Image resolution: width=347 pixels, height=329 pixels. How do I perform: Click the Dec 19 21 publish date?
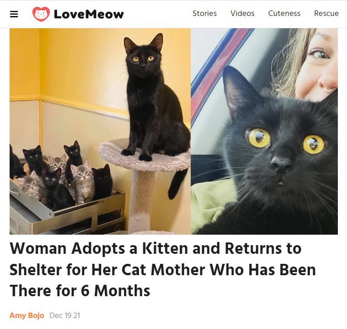[x=65, y=315]
